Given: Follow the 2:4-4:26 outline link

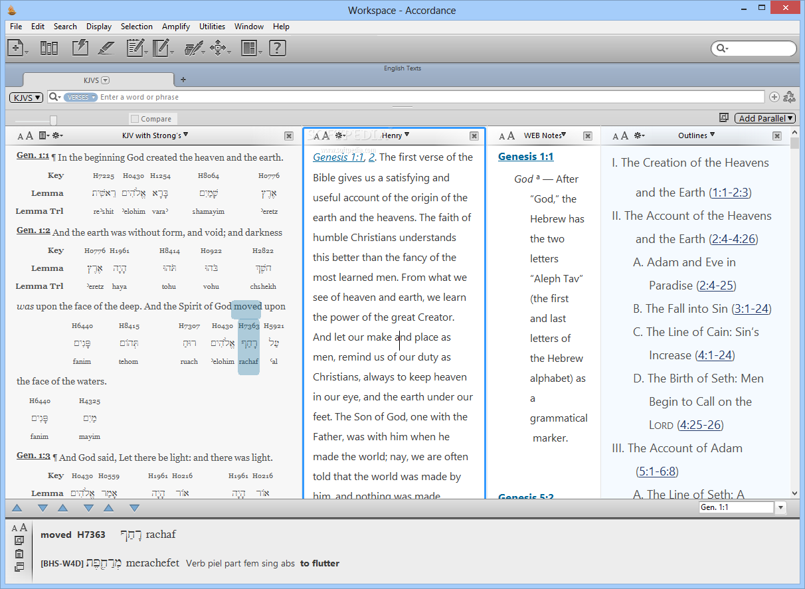Looking at the screenshot, I should coord(733,239).
